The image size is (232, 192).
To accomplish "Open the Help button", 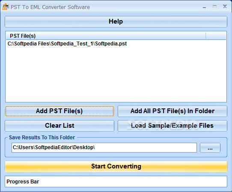I will [116, 21].
